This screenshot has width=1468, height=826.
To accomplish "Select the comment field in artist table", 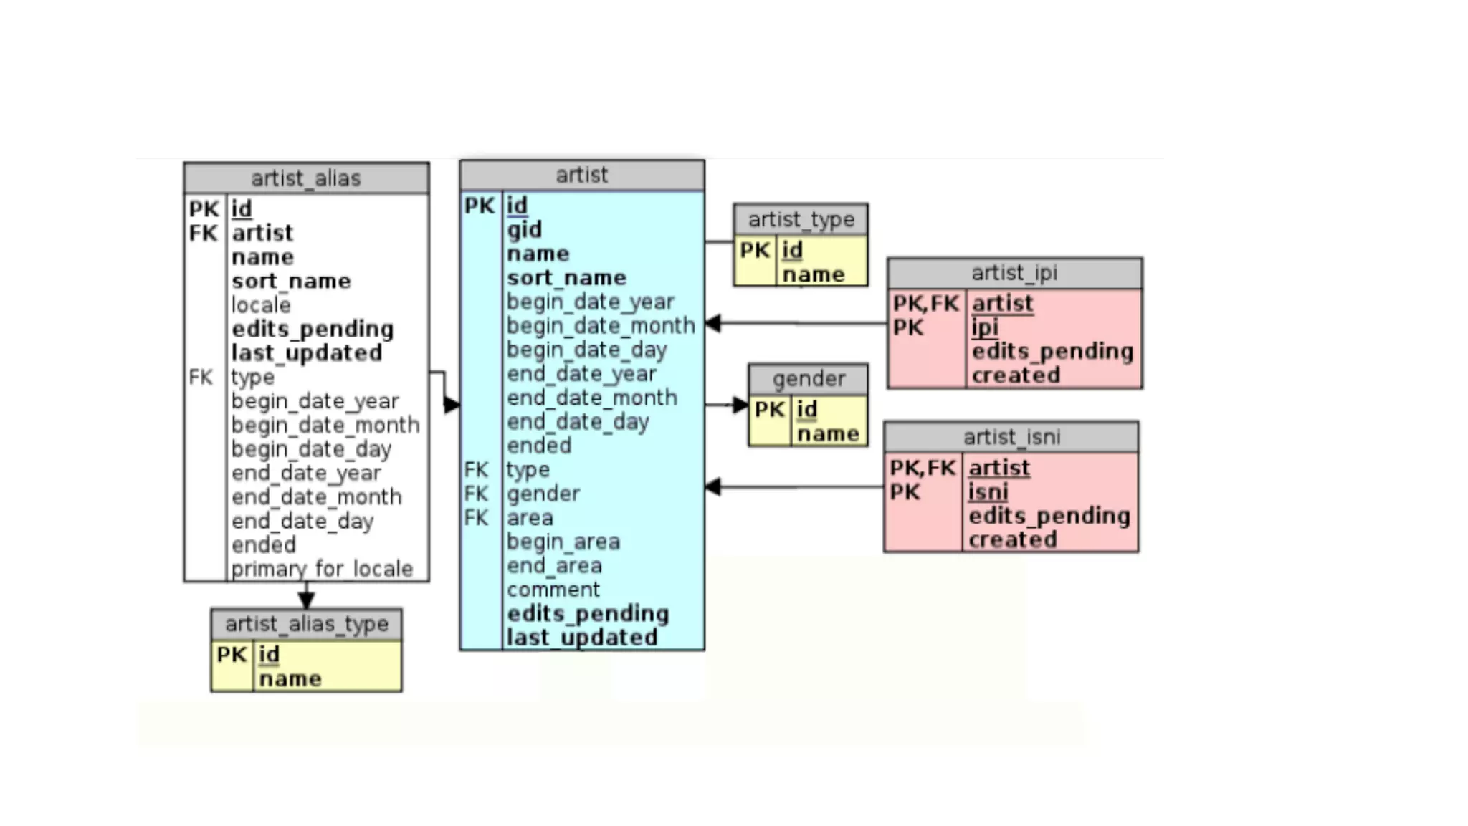I will (553, 590).
